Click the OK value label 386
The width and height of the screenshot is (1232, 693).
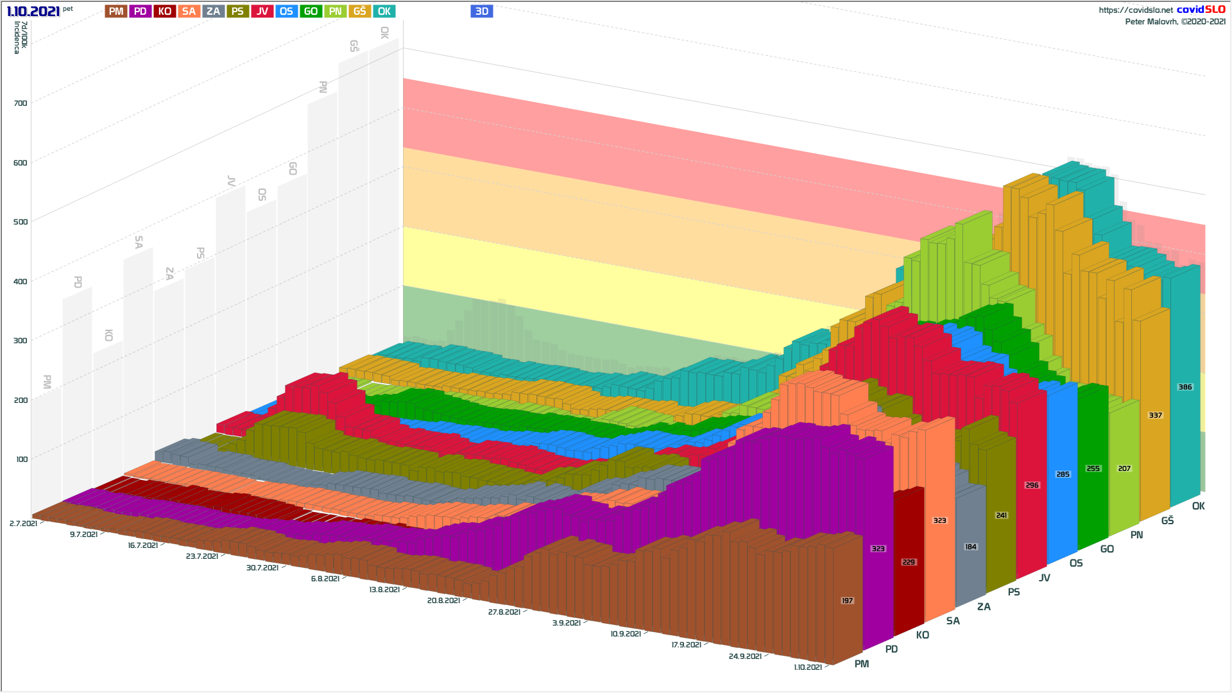coord(1185,388)
